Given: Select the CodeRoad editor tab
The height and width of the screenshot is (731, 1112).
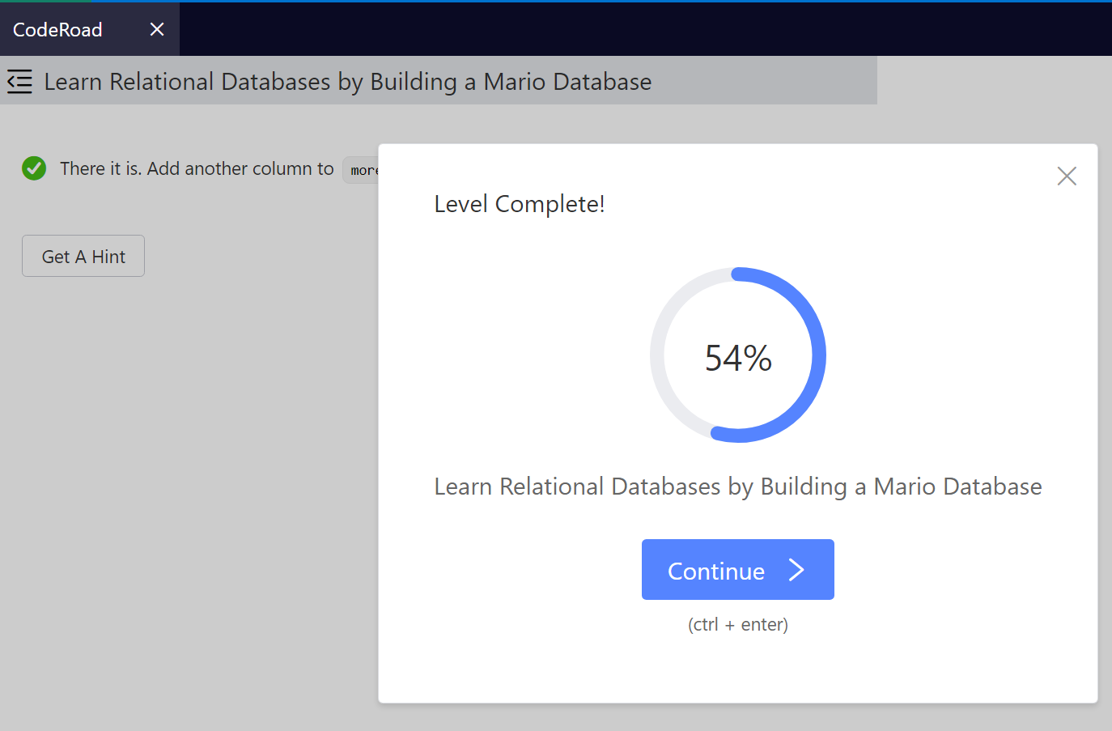Looking at the screenshot, I should (57, 29).
